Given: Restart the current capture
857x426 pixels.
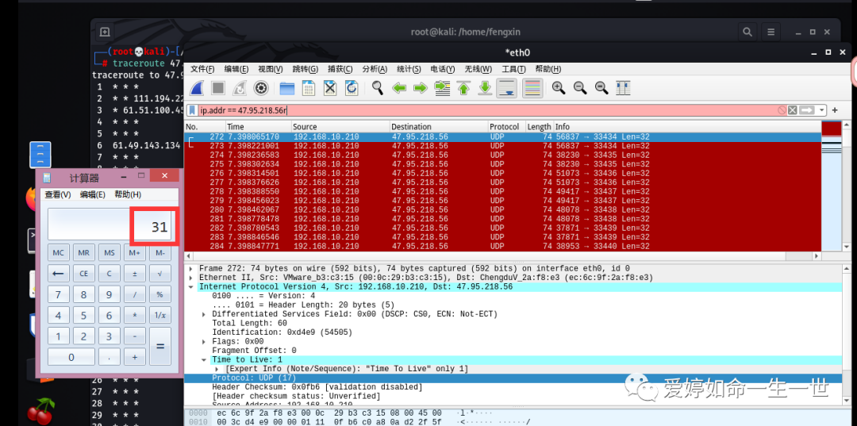Looking at the screenshot, I should point(240,88).
